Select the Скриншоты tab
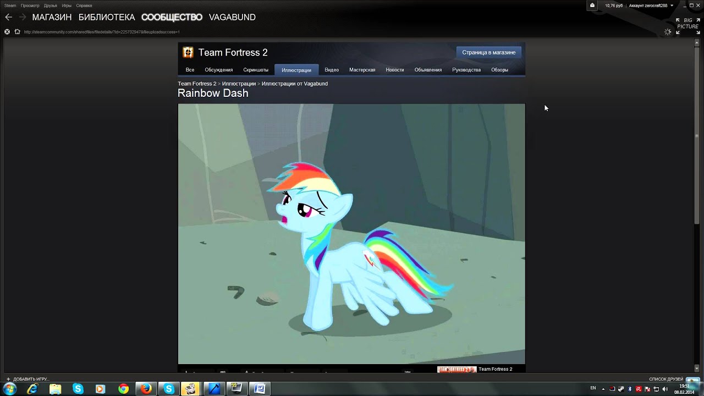The width and height of the screenshot is (704, 396). pyautogui.click(x=256, y=70)
